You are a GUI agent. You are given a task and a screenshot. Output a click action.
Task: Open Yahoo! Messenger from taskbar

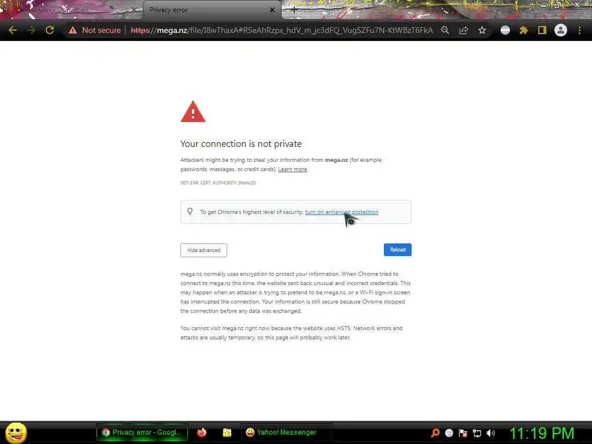pyautogui.click(x=286, y=432)
